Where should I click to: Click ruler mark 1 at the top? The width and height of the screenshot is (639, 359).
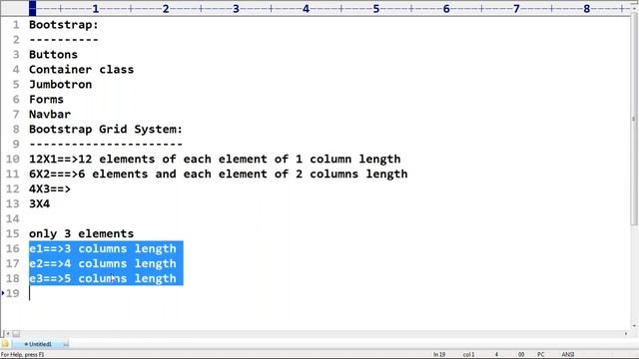pos(96,9)
